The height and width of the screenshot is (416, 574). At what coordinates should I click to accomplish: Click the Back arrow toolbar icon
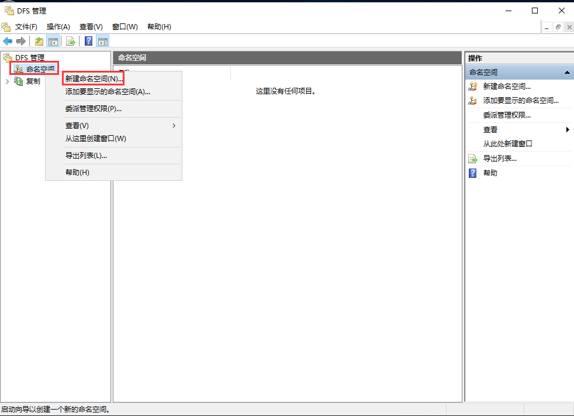click(8, 42)
